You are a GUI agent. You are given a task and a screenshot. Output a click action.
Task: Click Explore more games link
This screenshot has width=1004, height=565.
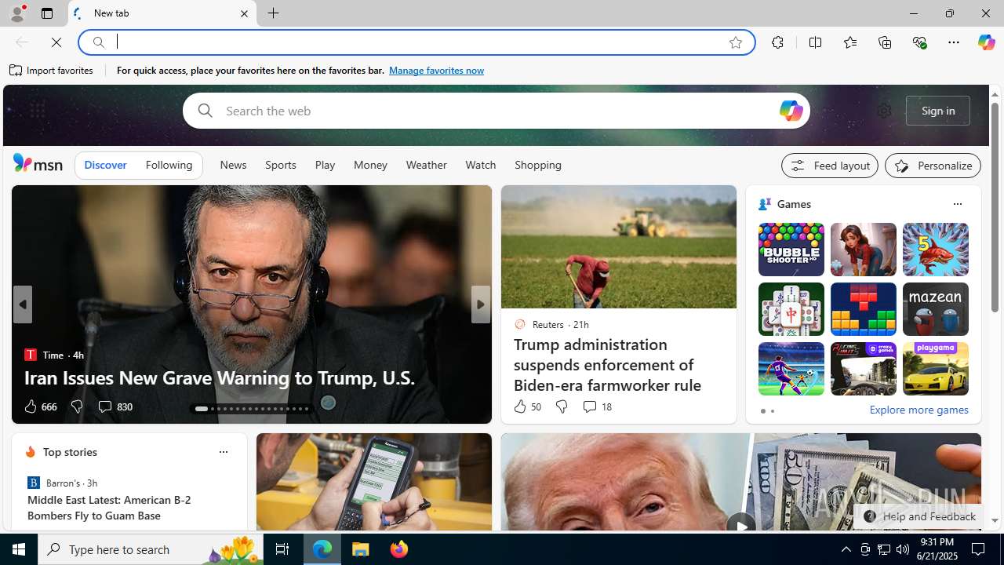[919, 410]
